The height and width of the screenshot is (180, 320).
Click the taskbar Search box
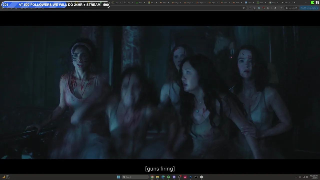click(x=135, y=177)
